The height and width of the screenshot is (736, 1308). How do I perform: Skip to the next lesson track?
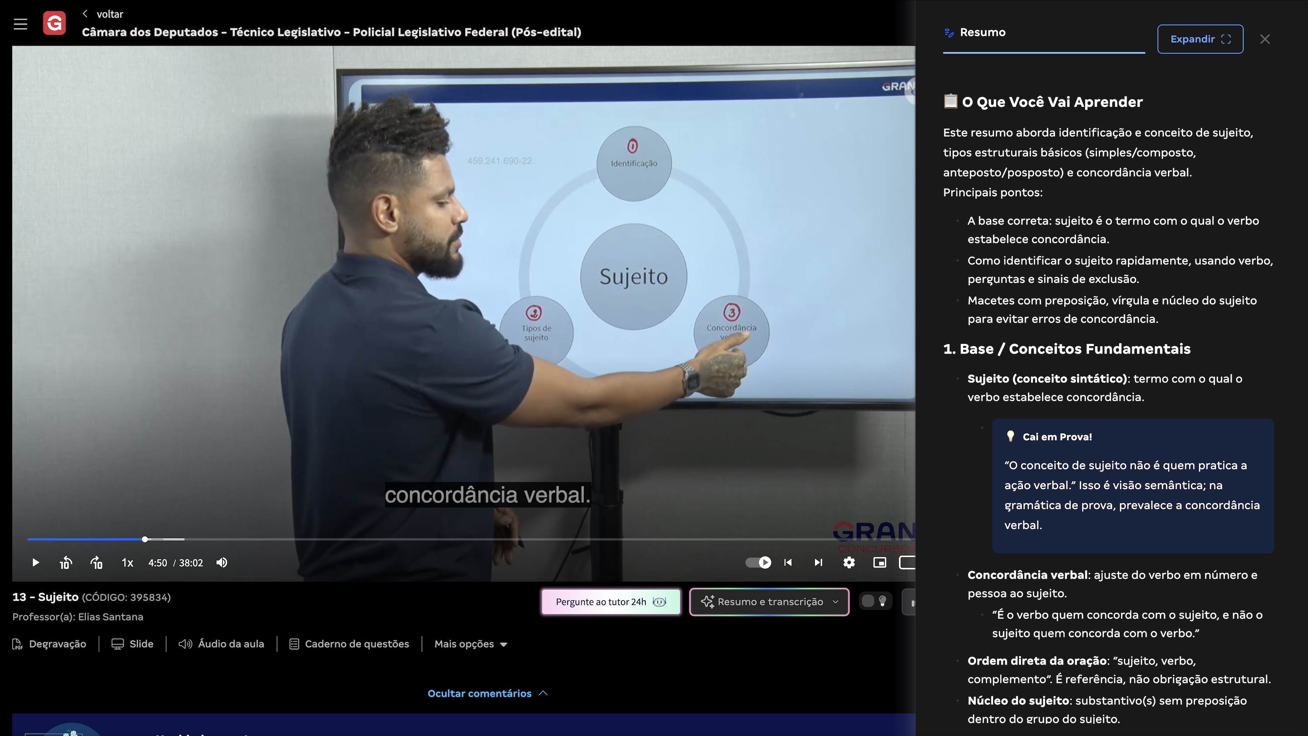[818, 562]
